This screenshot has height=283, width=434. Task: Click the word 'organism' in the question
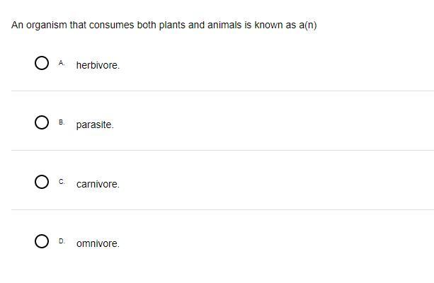[47, 25]
